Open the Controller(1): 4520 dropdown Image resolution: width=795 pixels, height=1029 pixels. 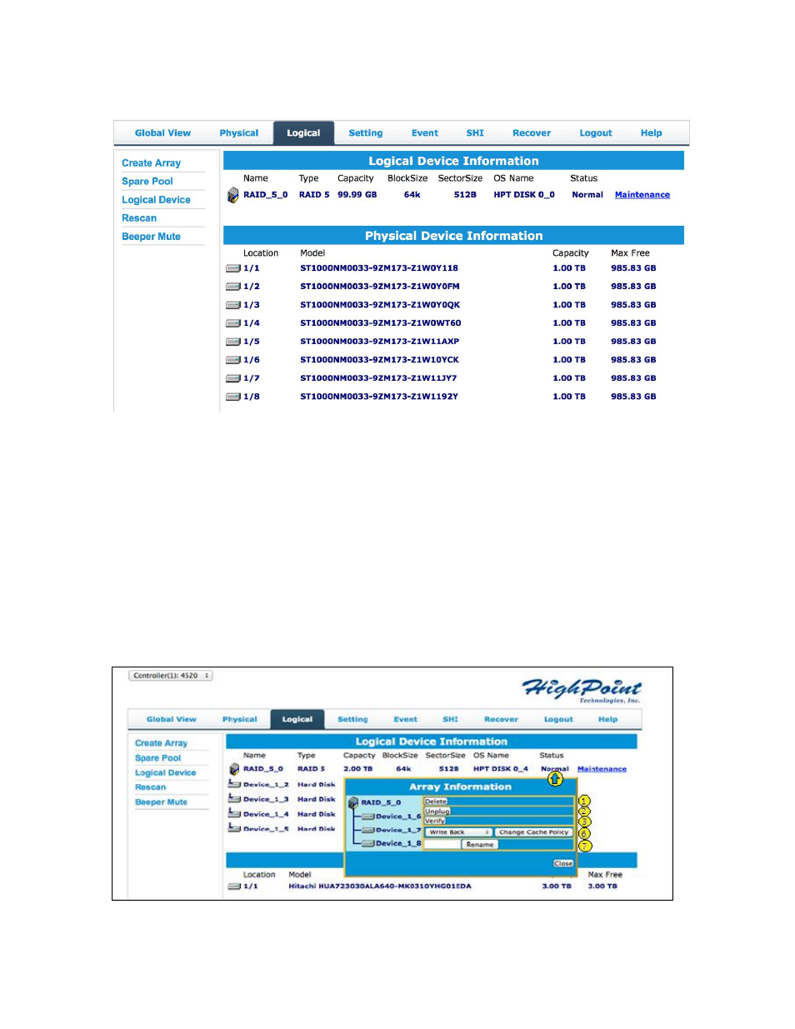[171, 676]
